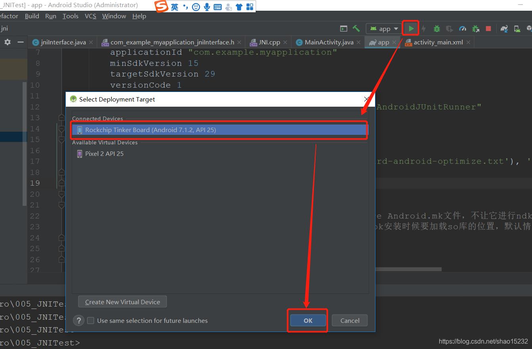Screen dimensions: 532x349
Task: Open the Profile app gauge icon
Action: [x=463, y=29]
